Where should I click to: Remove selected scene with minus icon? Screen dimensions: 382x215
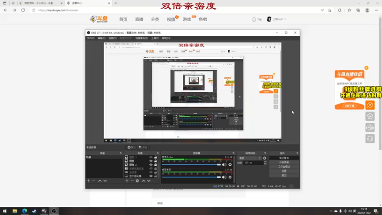pyautogui.click(x=94, y=181)
